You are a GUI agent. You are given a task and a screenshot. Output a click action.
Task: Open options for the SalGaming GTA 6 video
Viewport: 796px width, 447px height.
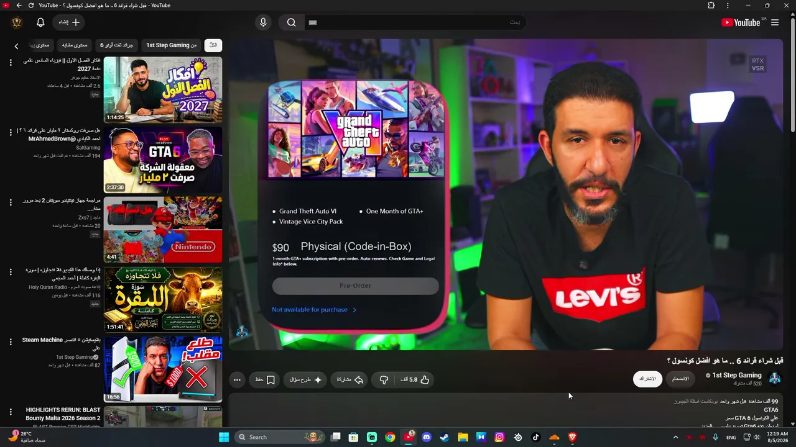click(x=11, y=132)
